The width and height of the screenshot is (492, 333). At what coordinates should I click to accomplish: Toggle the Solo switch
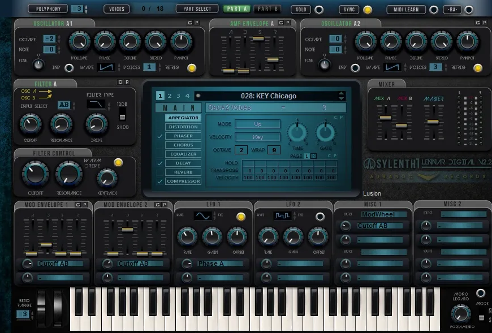pos(319,10)
